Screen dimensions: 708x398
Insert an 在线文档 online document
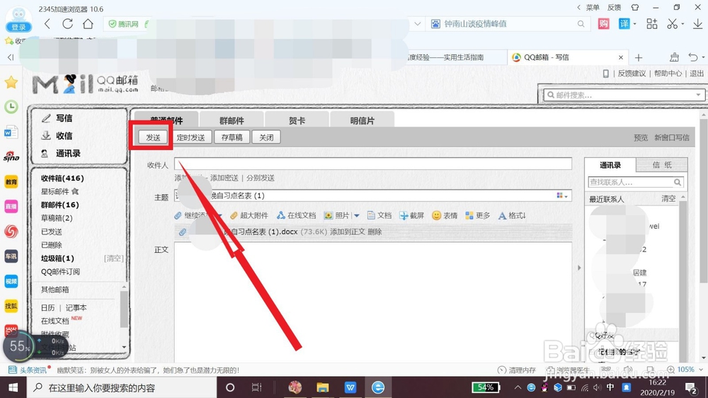pyautogui.click(x=297, y=215)
